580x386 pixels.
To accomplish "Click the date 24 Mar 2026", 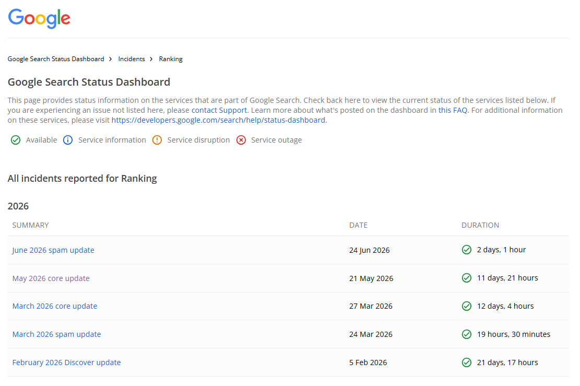I will pyautogui.click(x=371, y=334).
